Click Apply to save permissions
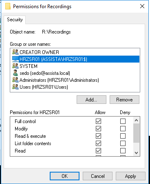The height and width of the screenshot is (184, 150). click(x=130, y=176)
